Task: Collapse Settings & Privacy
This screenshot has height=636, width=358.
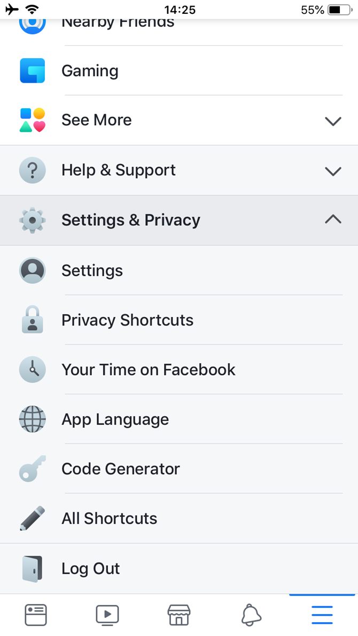Action: pyautogui.click(x=332, y=219)
